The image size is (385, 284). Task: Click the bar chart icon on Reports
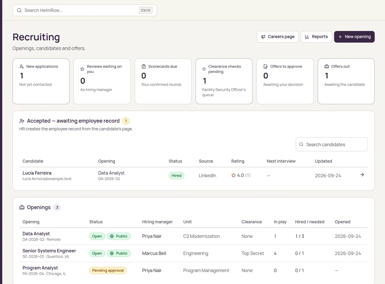[x=307, y=37]
